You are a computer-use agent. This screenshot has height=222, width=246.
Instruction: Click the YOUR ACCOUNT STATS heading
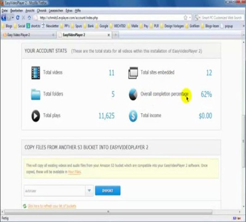click(46, 51)
